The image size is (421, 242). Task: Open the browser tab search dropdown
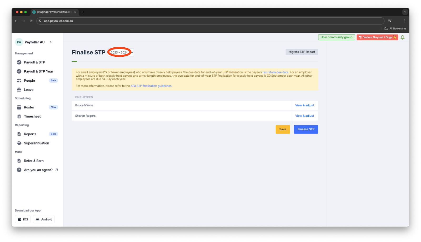[404, 12]
